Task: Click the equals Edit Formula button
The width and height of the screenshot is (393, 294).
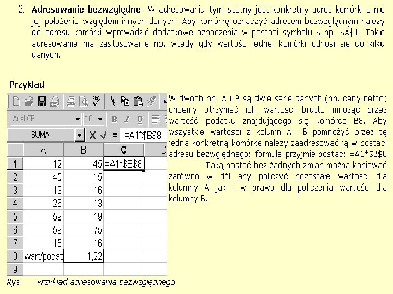Action: (x=115, y=135)
